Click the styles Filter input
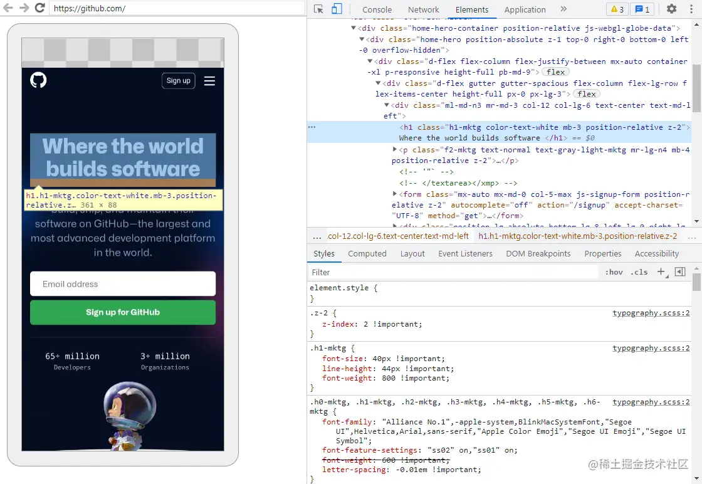The width and height of the screenshot is (702, 484). (x=453, y=272)
